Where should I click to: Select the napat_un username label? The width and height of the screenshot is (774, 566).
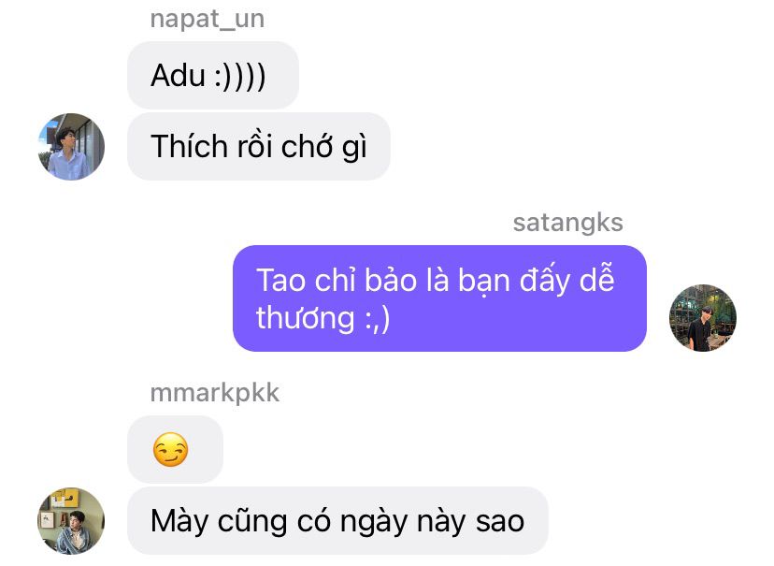pyautogui.click(x=208, y=20)
